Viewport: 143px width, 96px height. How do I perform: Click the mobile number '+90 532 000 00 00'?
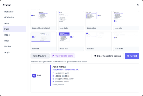[x=62, y=76]
